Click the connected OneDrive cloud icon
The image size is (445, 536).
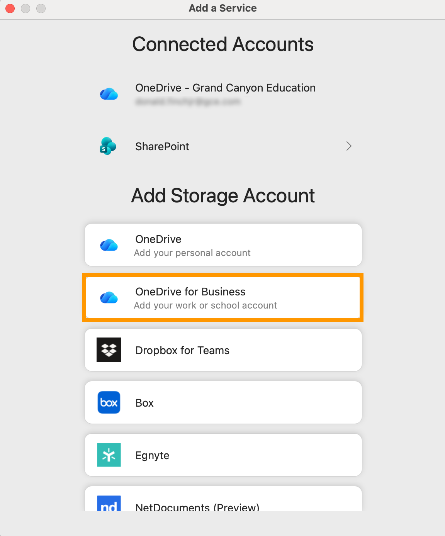point(109,94)
